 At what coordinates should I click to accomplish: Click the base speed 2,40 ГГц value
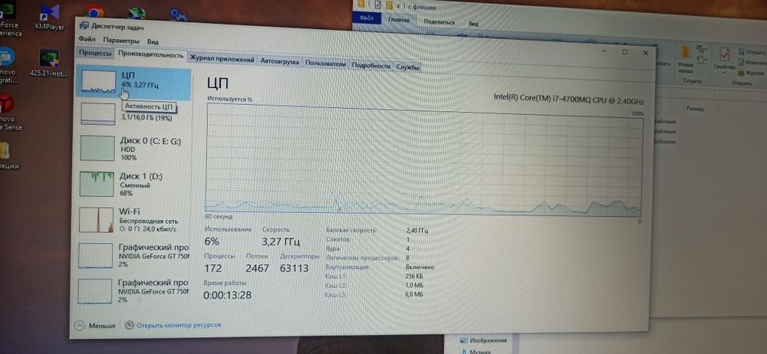coord(416,231)
